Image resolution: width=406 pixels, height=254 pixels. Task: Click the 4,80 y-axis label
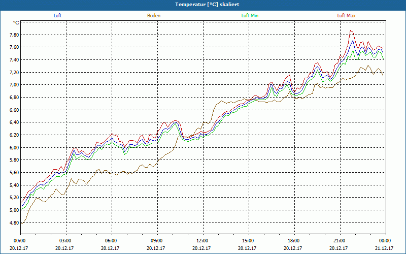14,223
